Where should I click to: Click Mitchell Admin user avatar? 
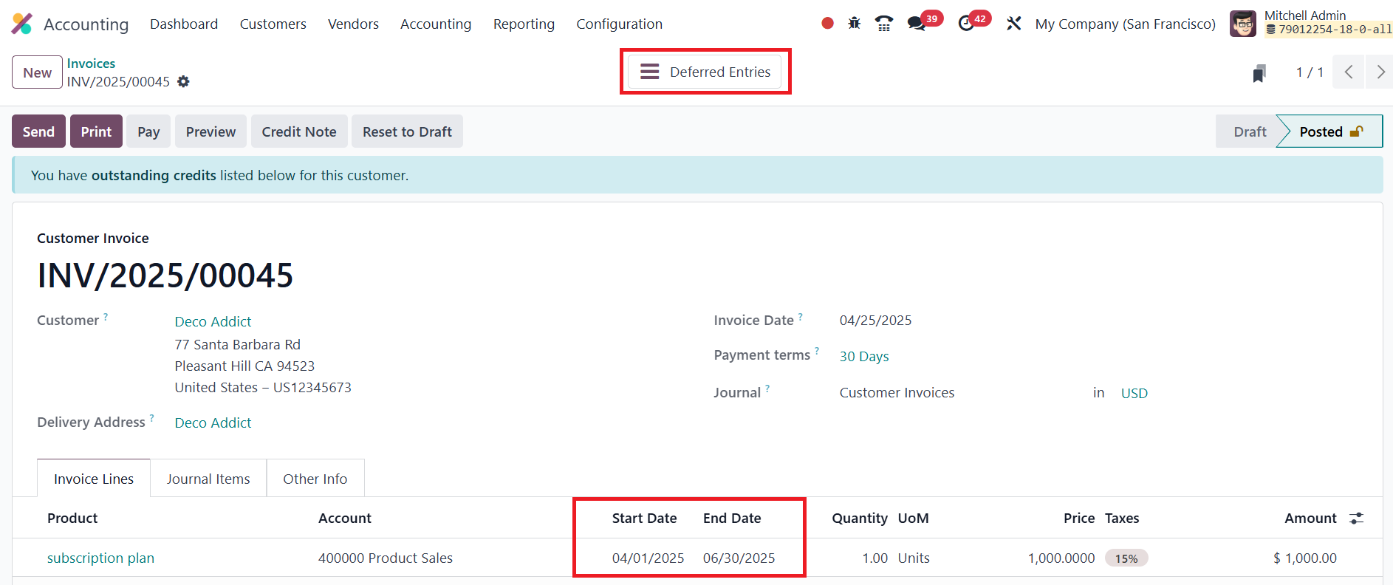[x=1243, y=24]
